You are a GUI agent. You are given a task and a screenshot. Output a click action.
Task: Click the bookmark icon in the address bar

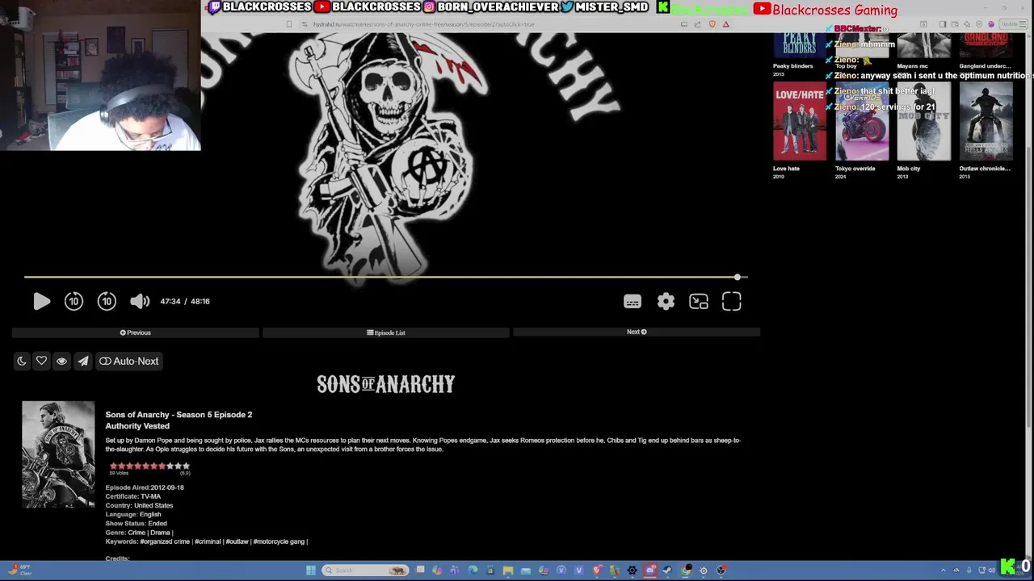click(289, 24)
